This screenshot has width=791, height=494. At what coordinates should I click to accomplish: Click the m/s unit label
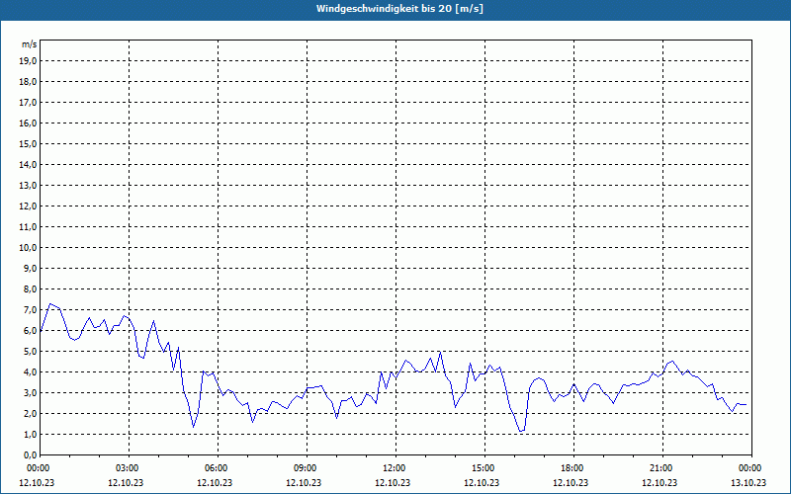30,44
